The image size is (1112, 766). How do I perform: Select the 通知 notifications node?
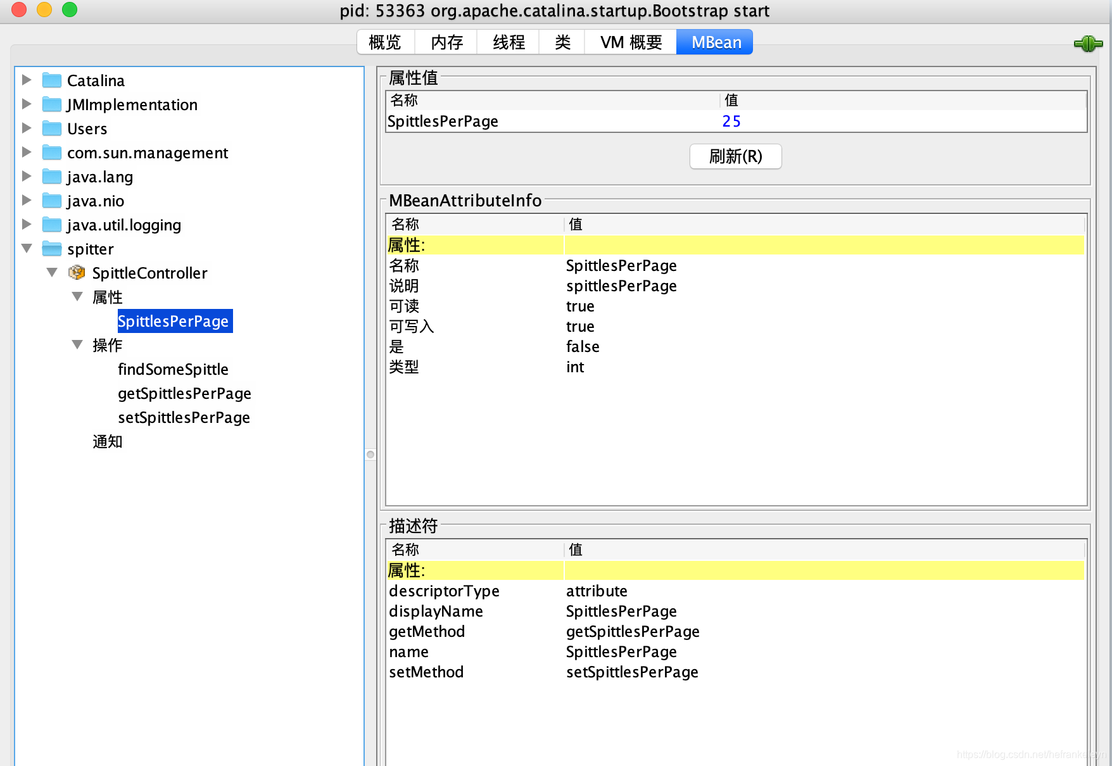click(108, 441)
